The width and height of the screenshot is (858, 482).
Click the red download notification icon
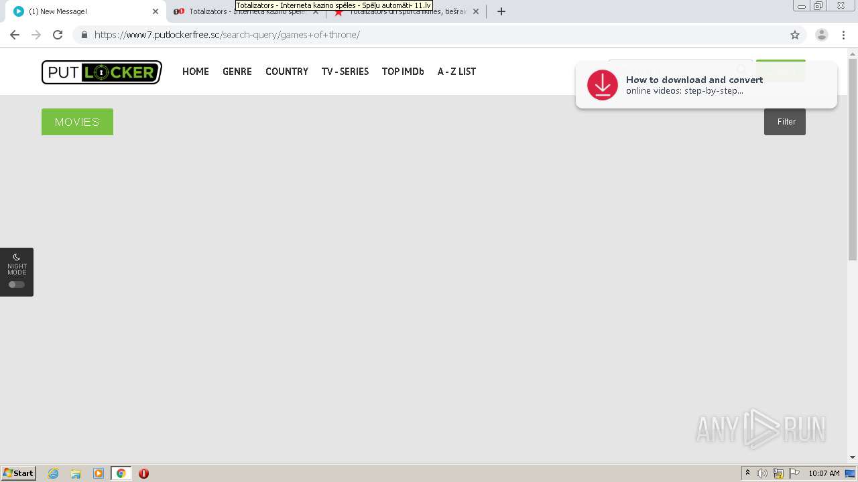[x=603, y=85]
